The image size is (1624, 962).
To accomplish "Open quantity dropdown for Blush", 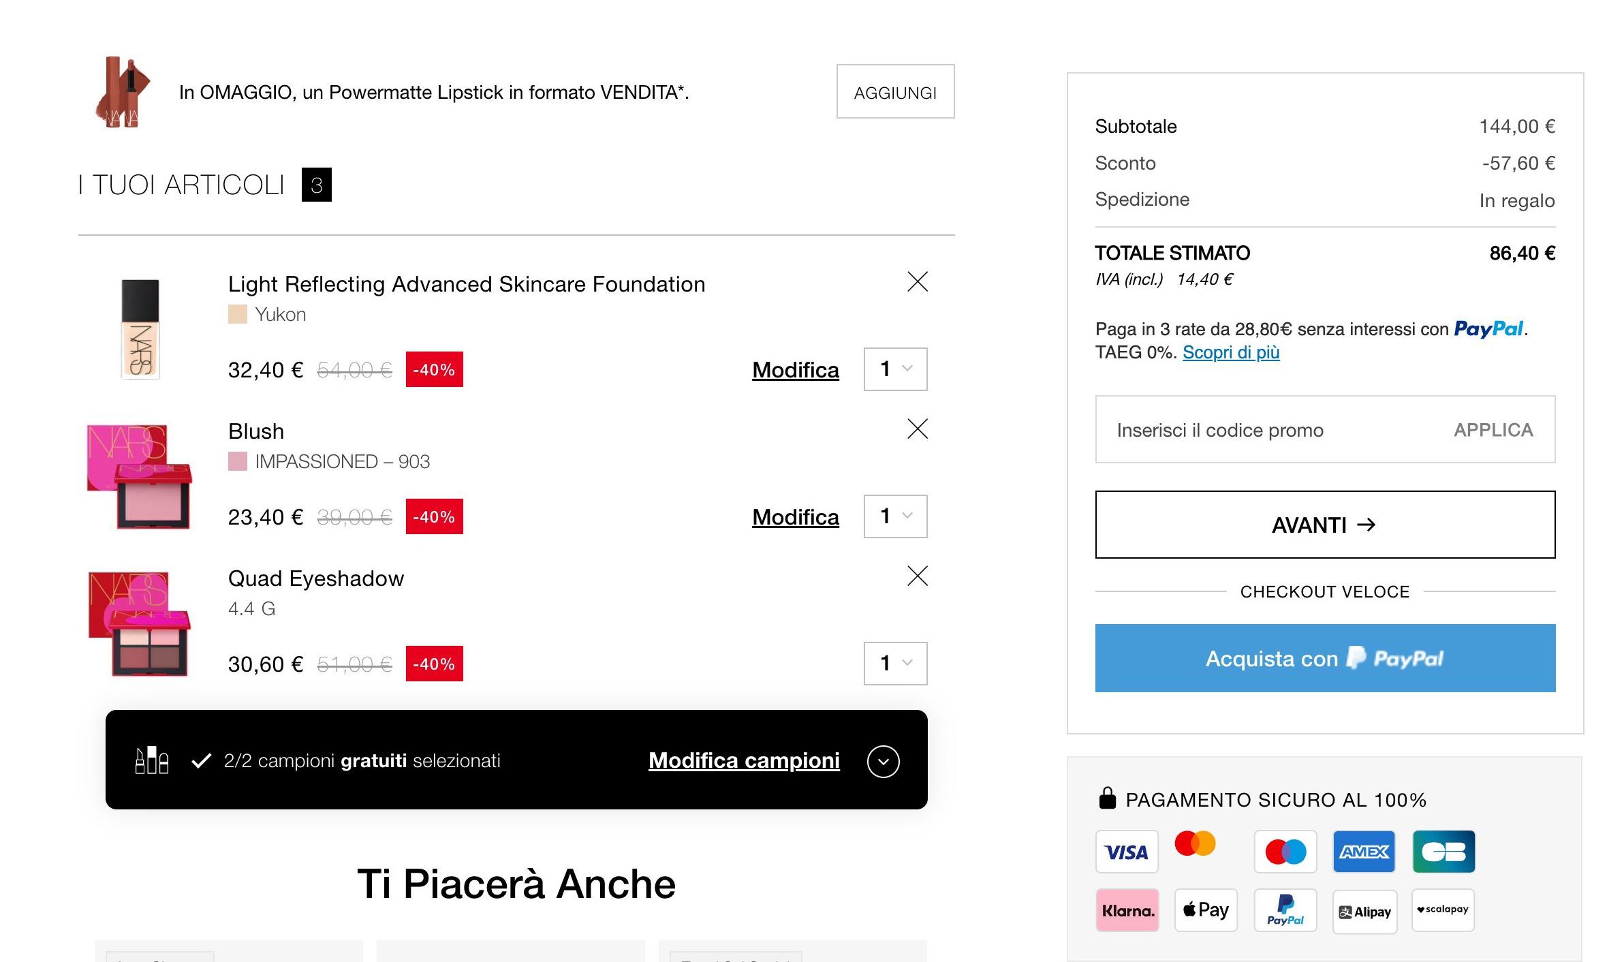I will (896, 516).
